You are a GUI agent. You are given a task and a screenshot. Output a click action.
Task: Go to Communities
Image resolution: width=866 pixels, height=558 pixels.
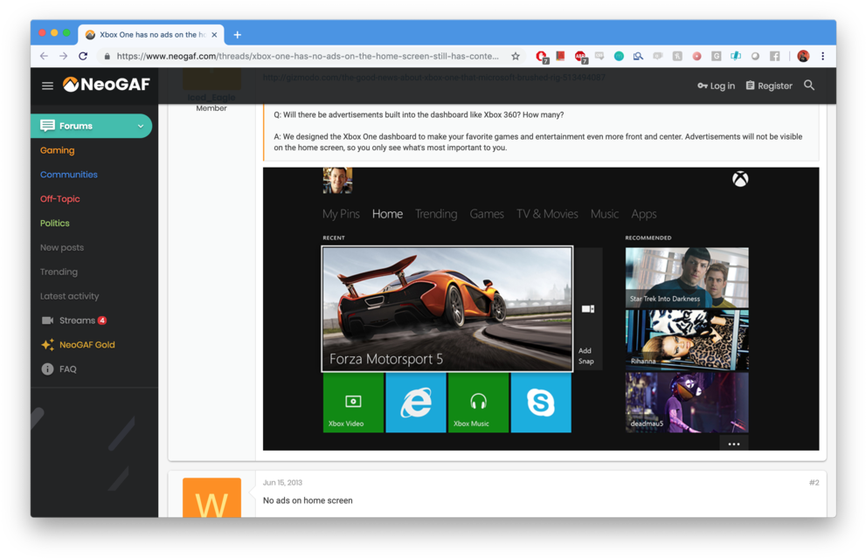pos(68,175)
